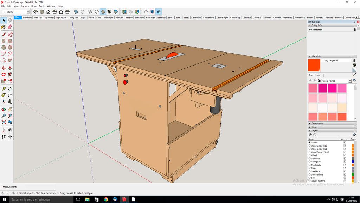Uncheck visibility for the Stops layer
This screenshot has width=360, height=203.
[345, 168]
